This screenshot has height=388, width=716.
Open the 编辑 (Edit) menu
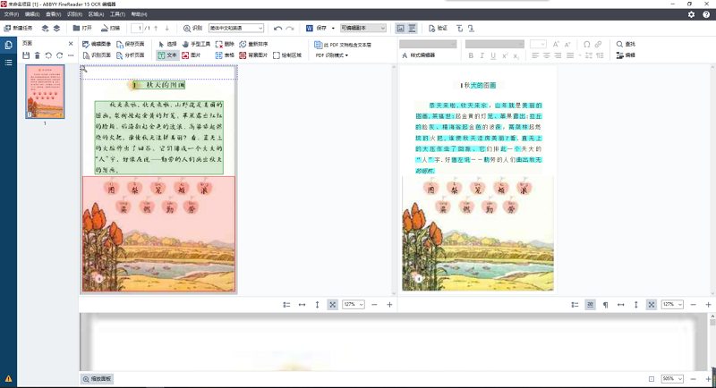tap(32, 14)
